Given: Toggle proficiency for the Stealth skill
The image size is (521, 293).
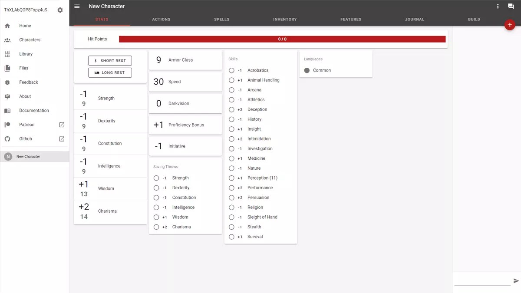Looking at the screenshot, I should (231, 227).
